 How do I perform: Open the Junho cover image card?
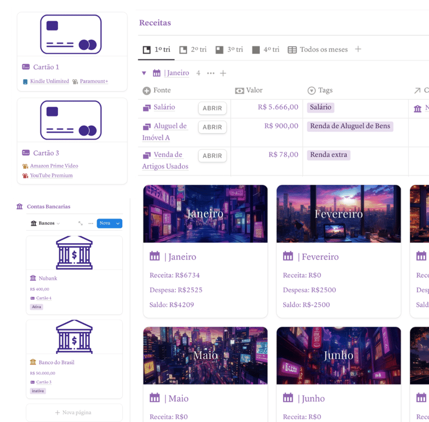pos(339,355)
